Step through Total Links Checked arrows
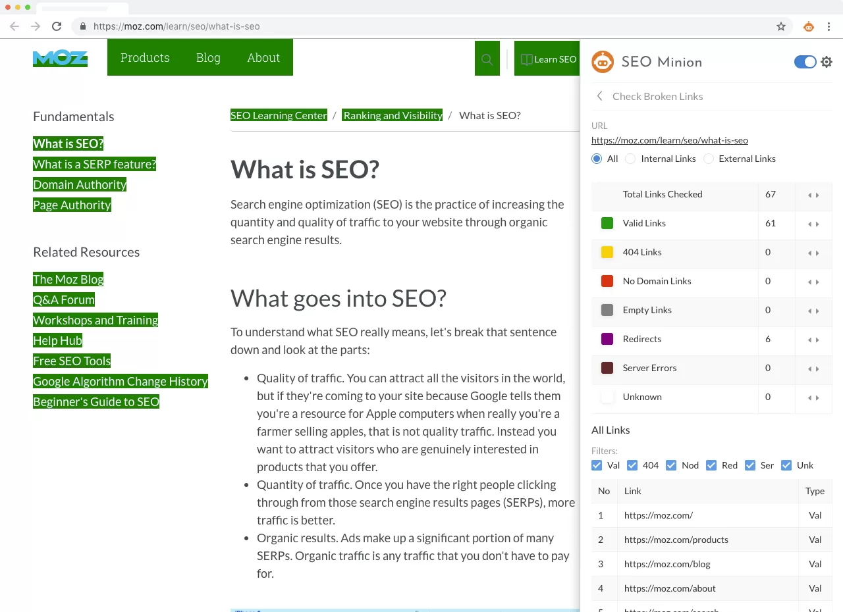The height and width of the screenshot is (612, 843). (x=814, y=195)
